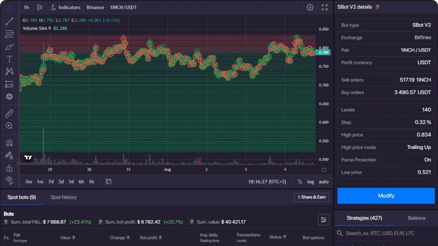Open the candlestick chart style selector
This screenshot has height=246, width=438.
click(40, 7)
